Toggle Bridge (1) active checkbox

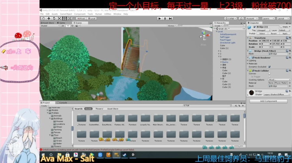[x=255, y=27]
